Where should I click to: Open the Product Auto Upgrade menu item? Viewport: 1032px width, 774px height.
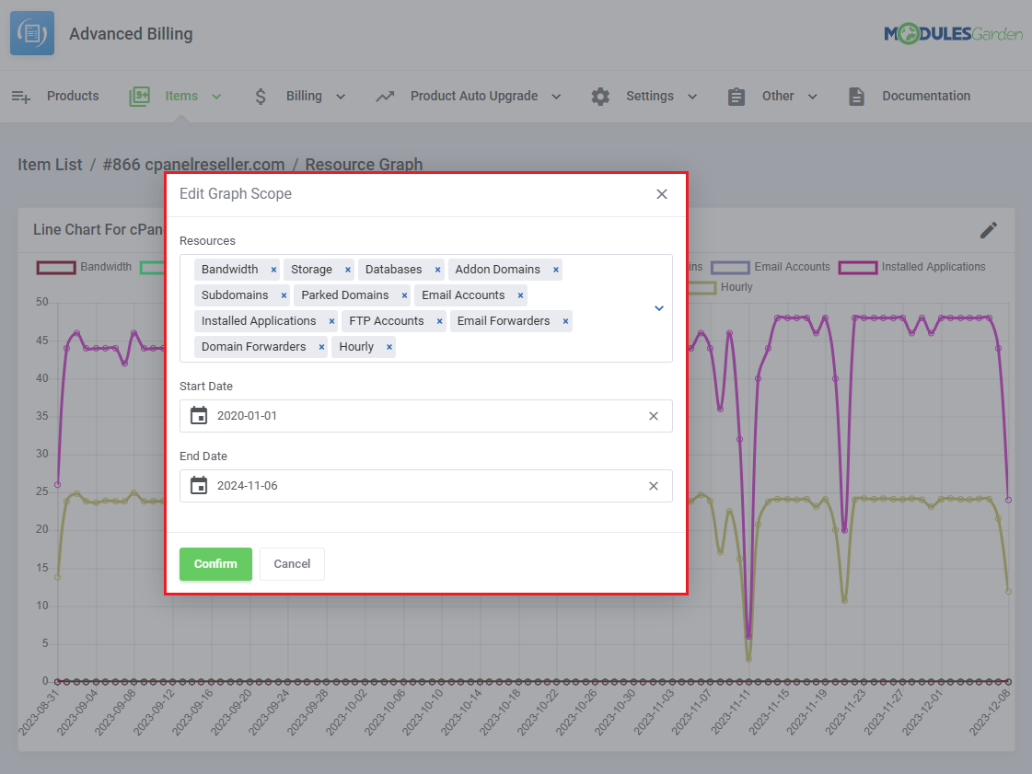coord(474,96)
